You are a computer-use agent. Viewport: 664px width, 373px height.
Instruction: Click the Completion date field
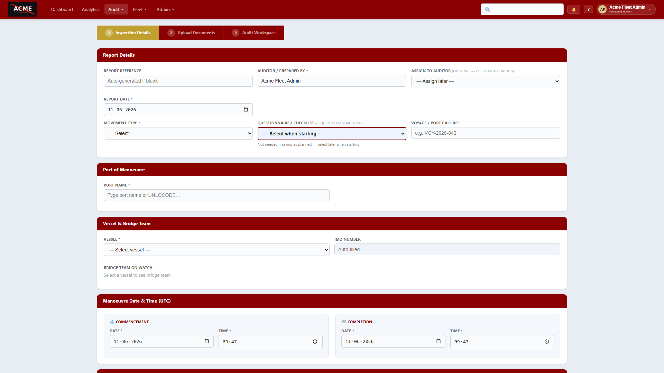tap(393, 341)
